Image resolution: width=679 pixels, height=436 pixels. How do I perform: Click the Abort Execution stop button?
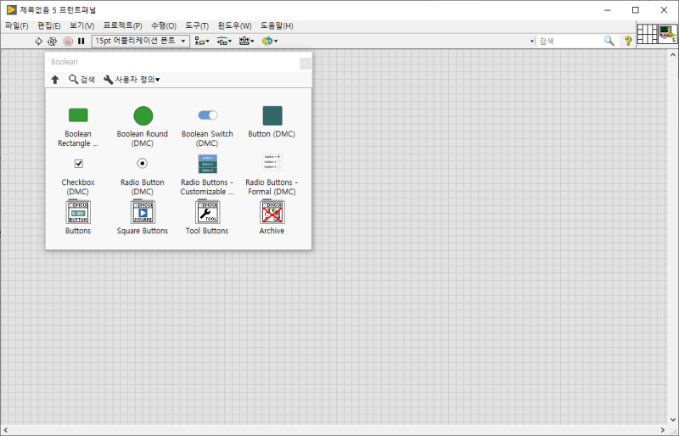tap(68, 41)
